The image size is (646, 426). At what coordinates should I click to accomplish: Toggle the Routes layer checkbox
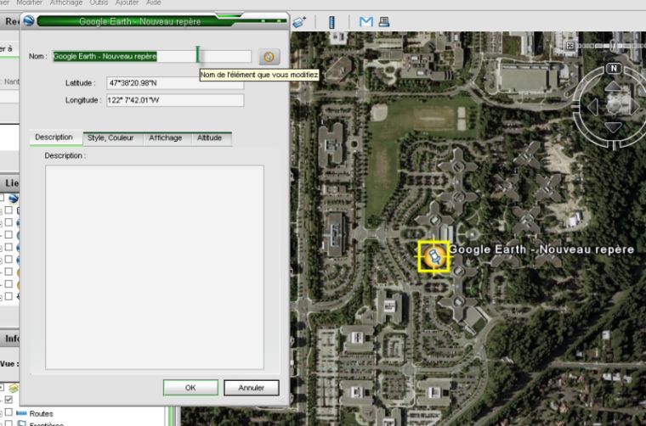tap(8, 412)
